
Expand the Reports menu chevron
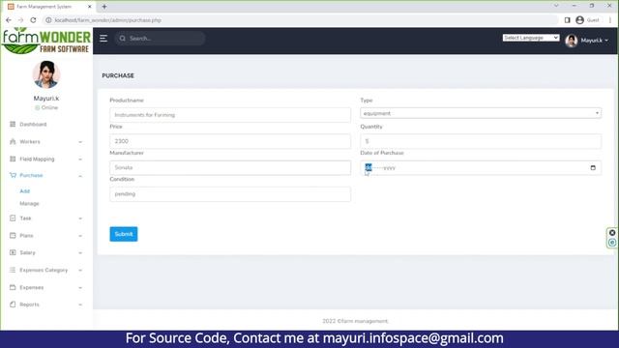click(x=80, y=305)
